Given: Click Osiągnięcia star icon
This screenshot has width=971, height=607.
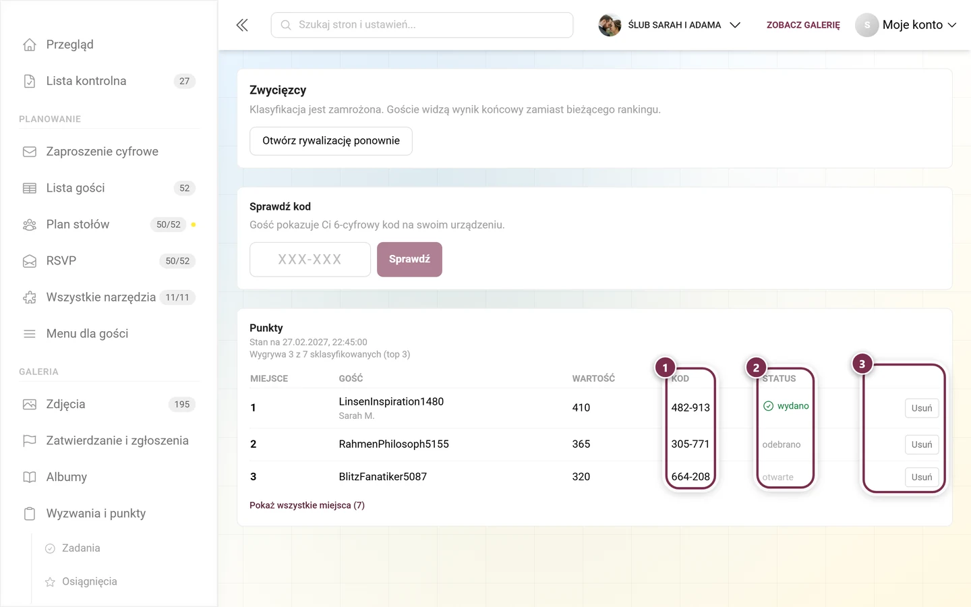Looking at the screenshot, I should 50,582.
